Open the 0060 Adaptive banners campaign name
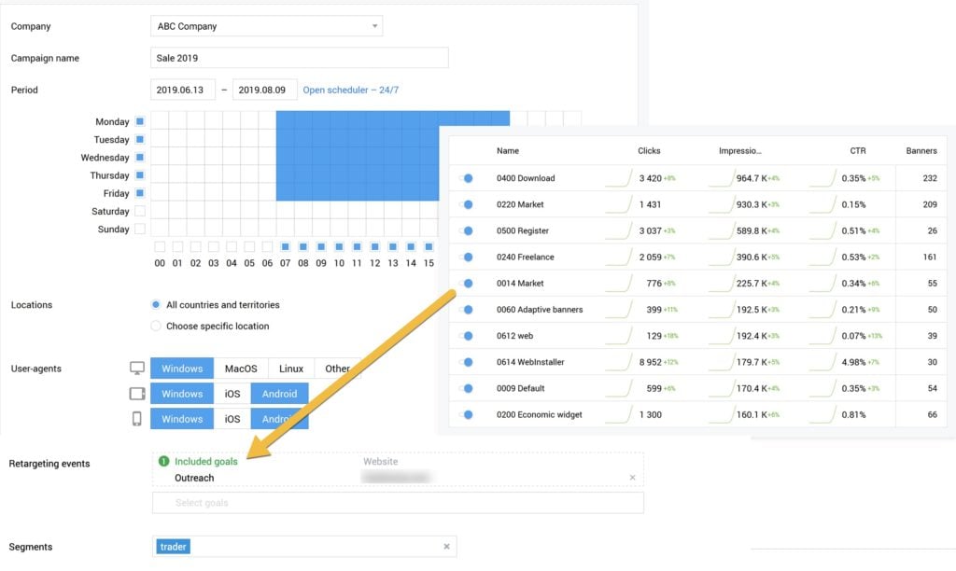 (x=540, y=309)
